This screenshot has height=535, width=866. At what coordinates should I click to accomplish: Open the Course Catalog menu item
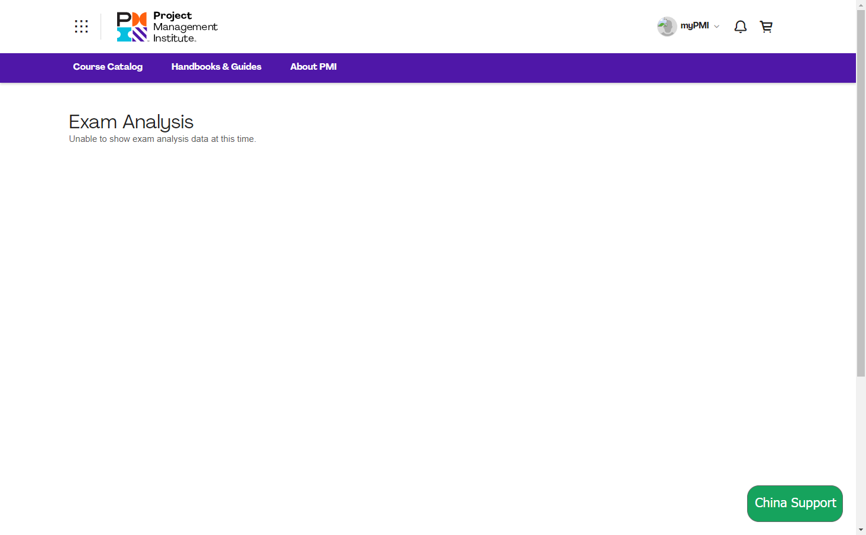[108, 67]
